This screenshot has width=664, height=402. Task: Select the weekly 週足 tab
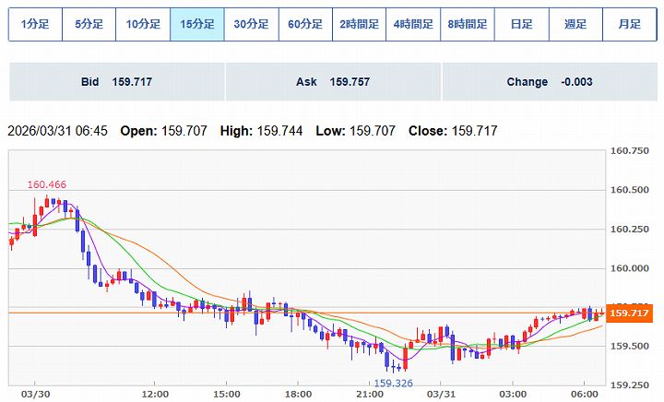pos(575,25)
